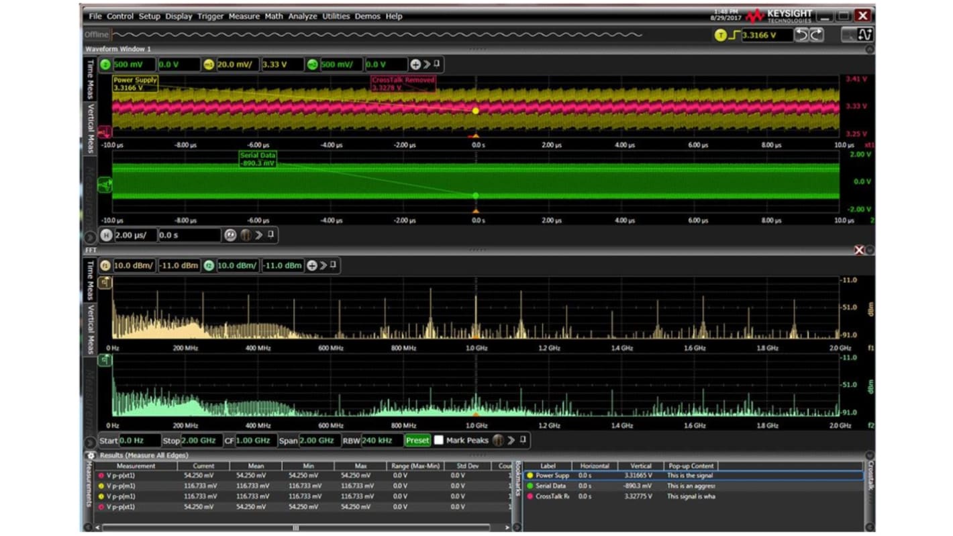The image size is (953, 536).
Task: Edit the FFT Stop 2.00 GHz field
Action: point(201,441)
